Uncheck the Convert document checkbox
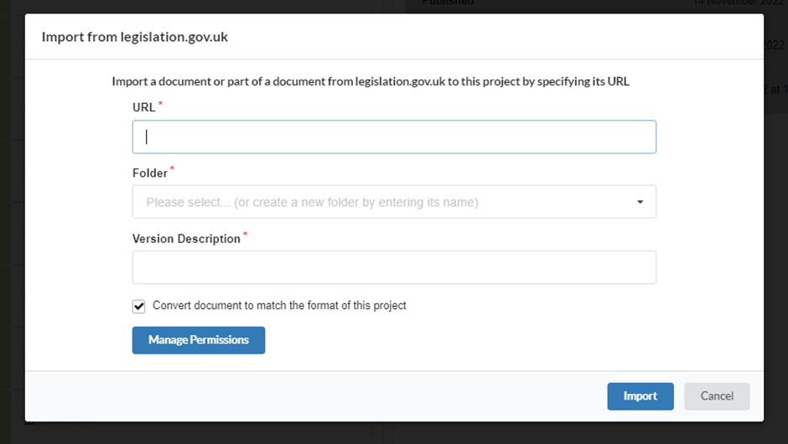This screenshot has width=788, height=444. pyautogui.click(x=138, y=307)
